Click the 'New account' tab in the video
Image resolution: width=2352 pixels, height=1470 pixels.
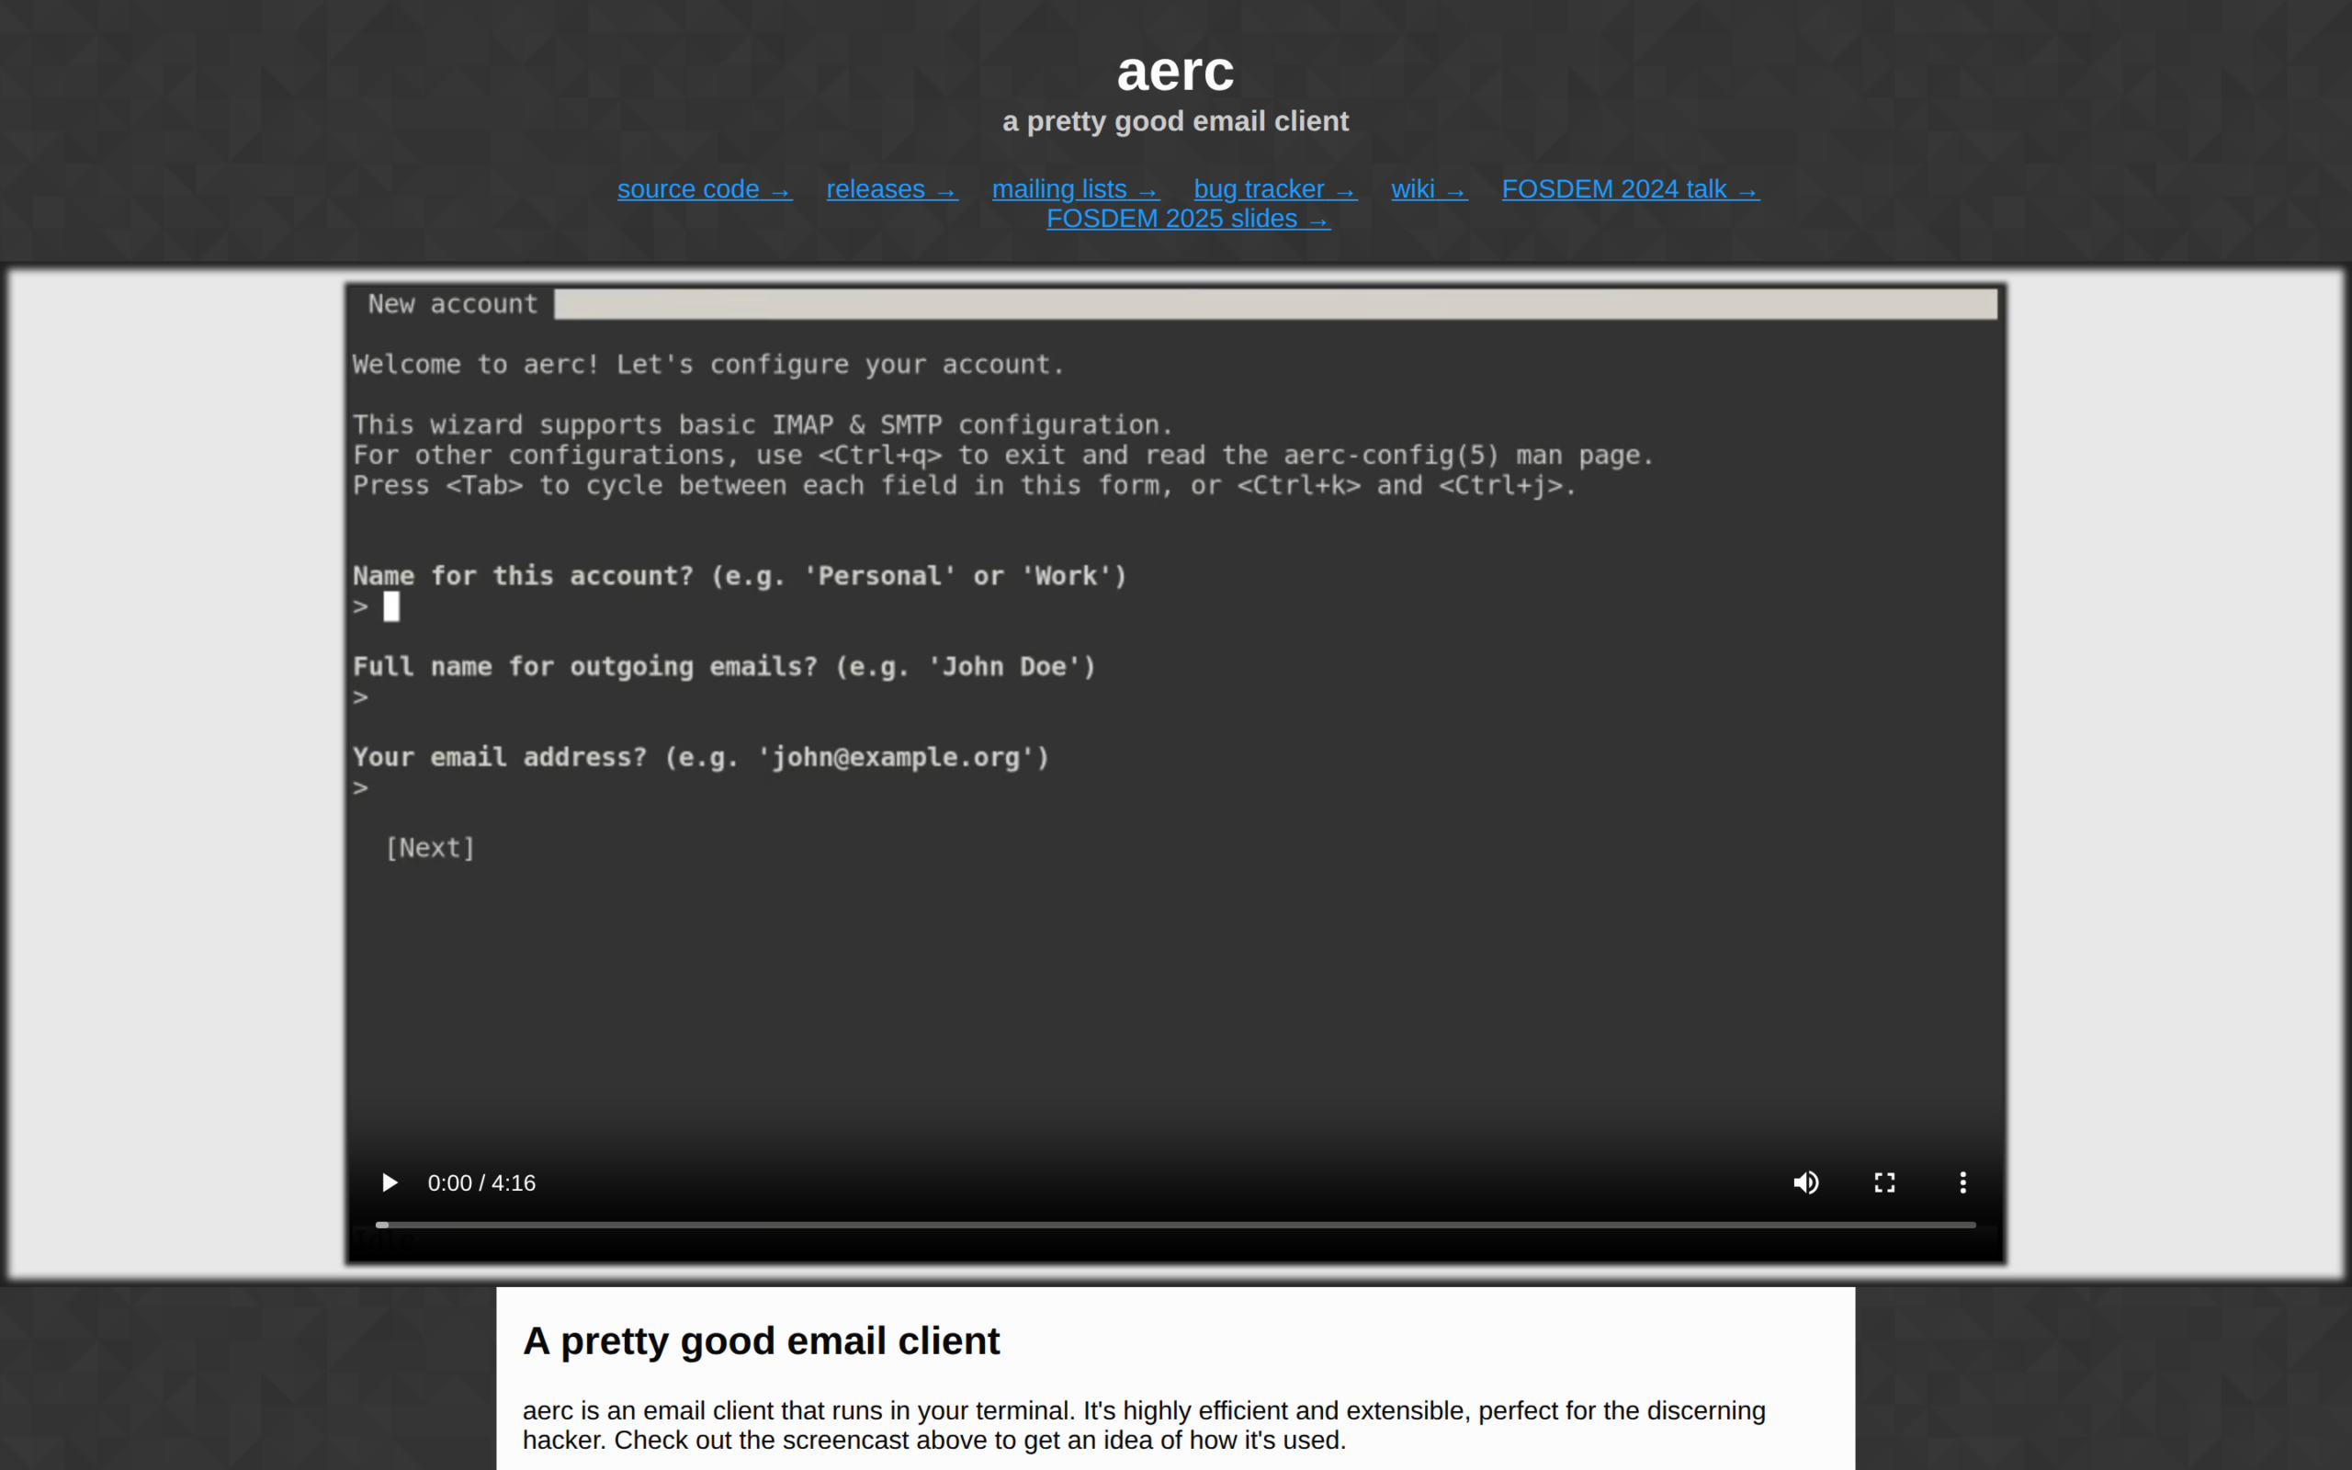(x=452, y=303)
